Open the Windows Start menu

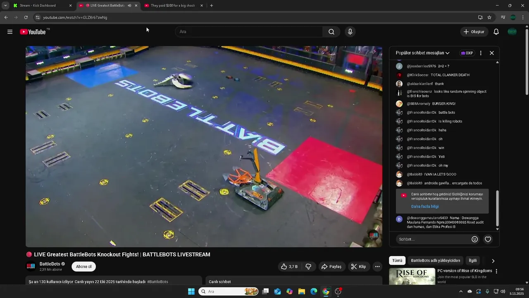[x=191, y=291]
